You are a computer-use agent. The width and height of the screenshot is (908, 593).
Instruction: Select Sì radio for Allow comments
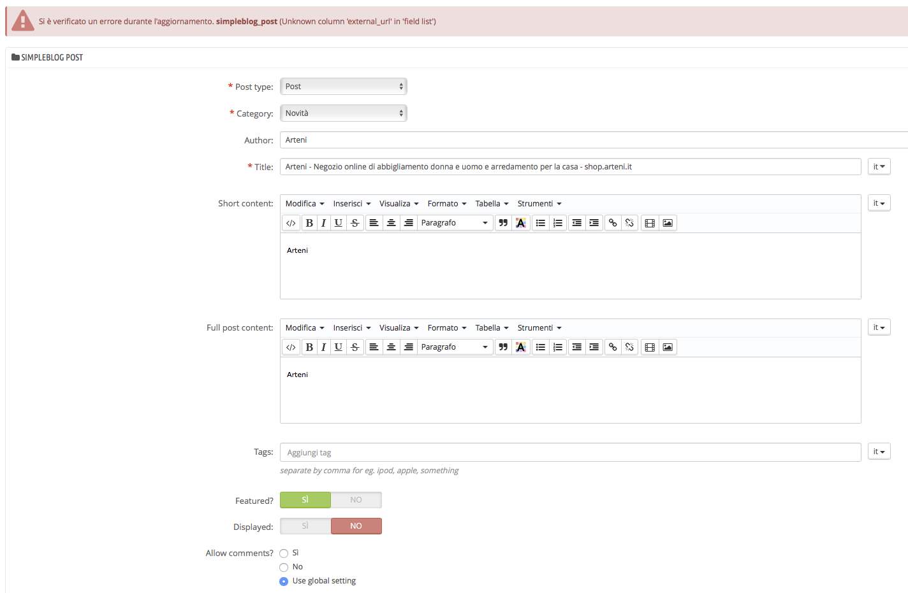284,554
